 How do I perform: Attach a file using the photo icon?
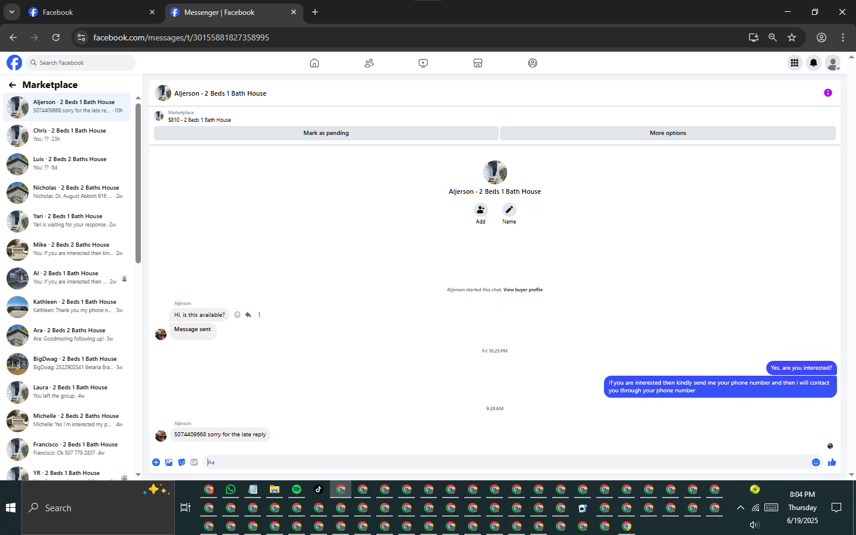[x=169, y=462]
